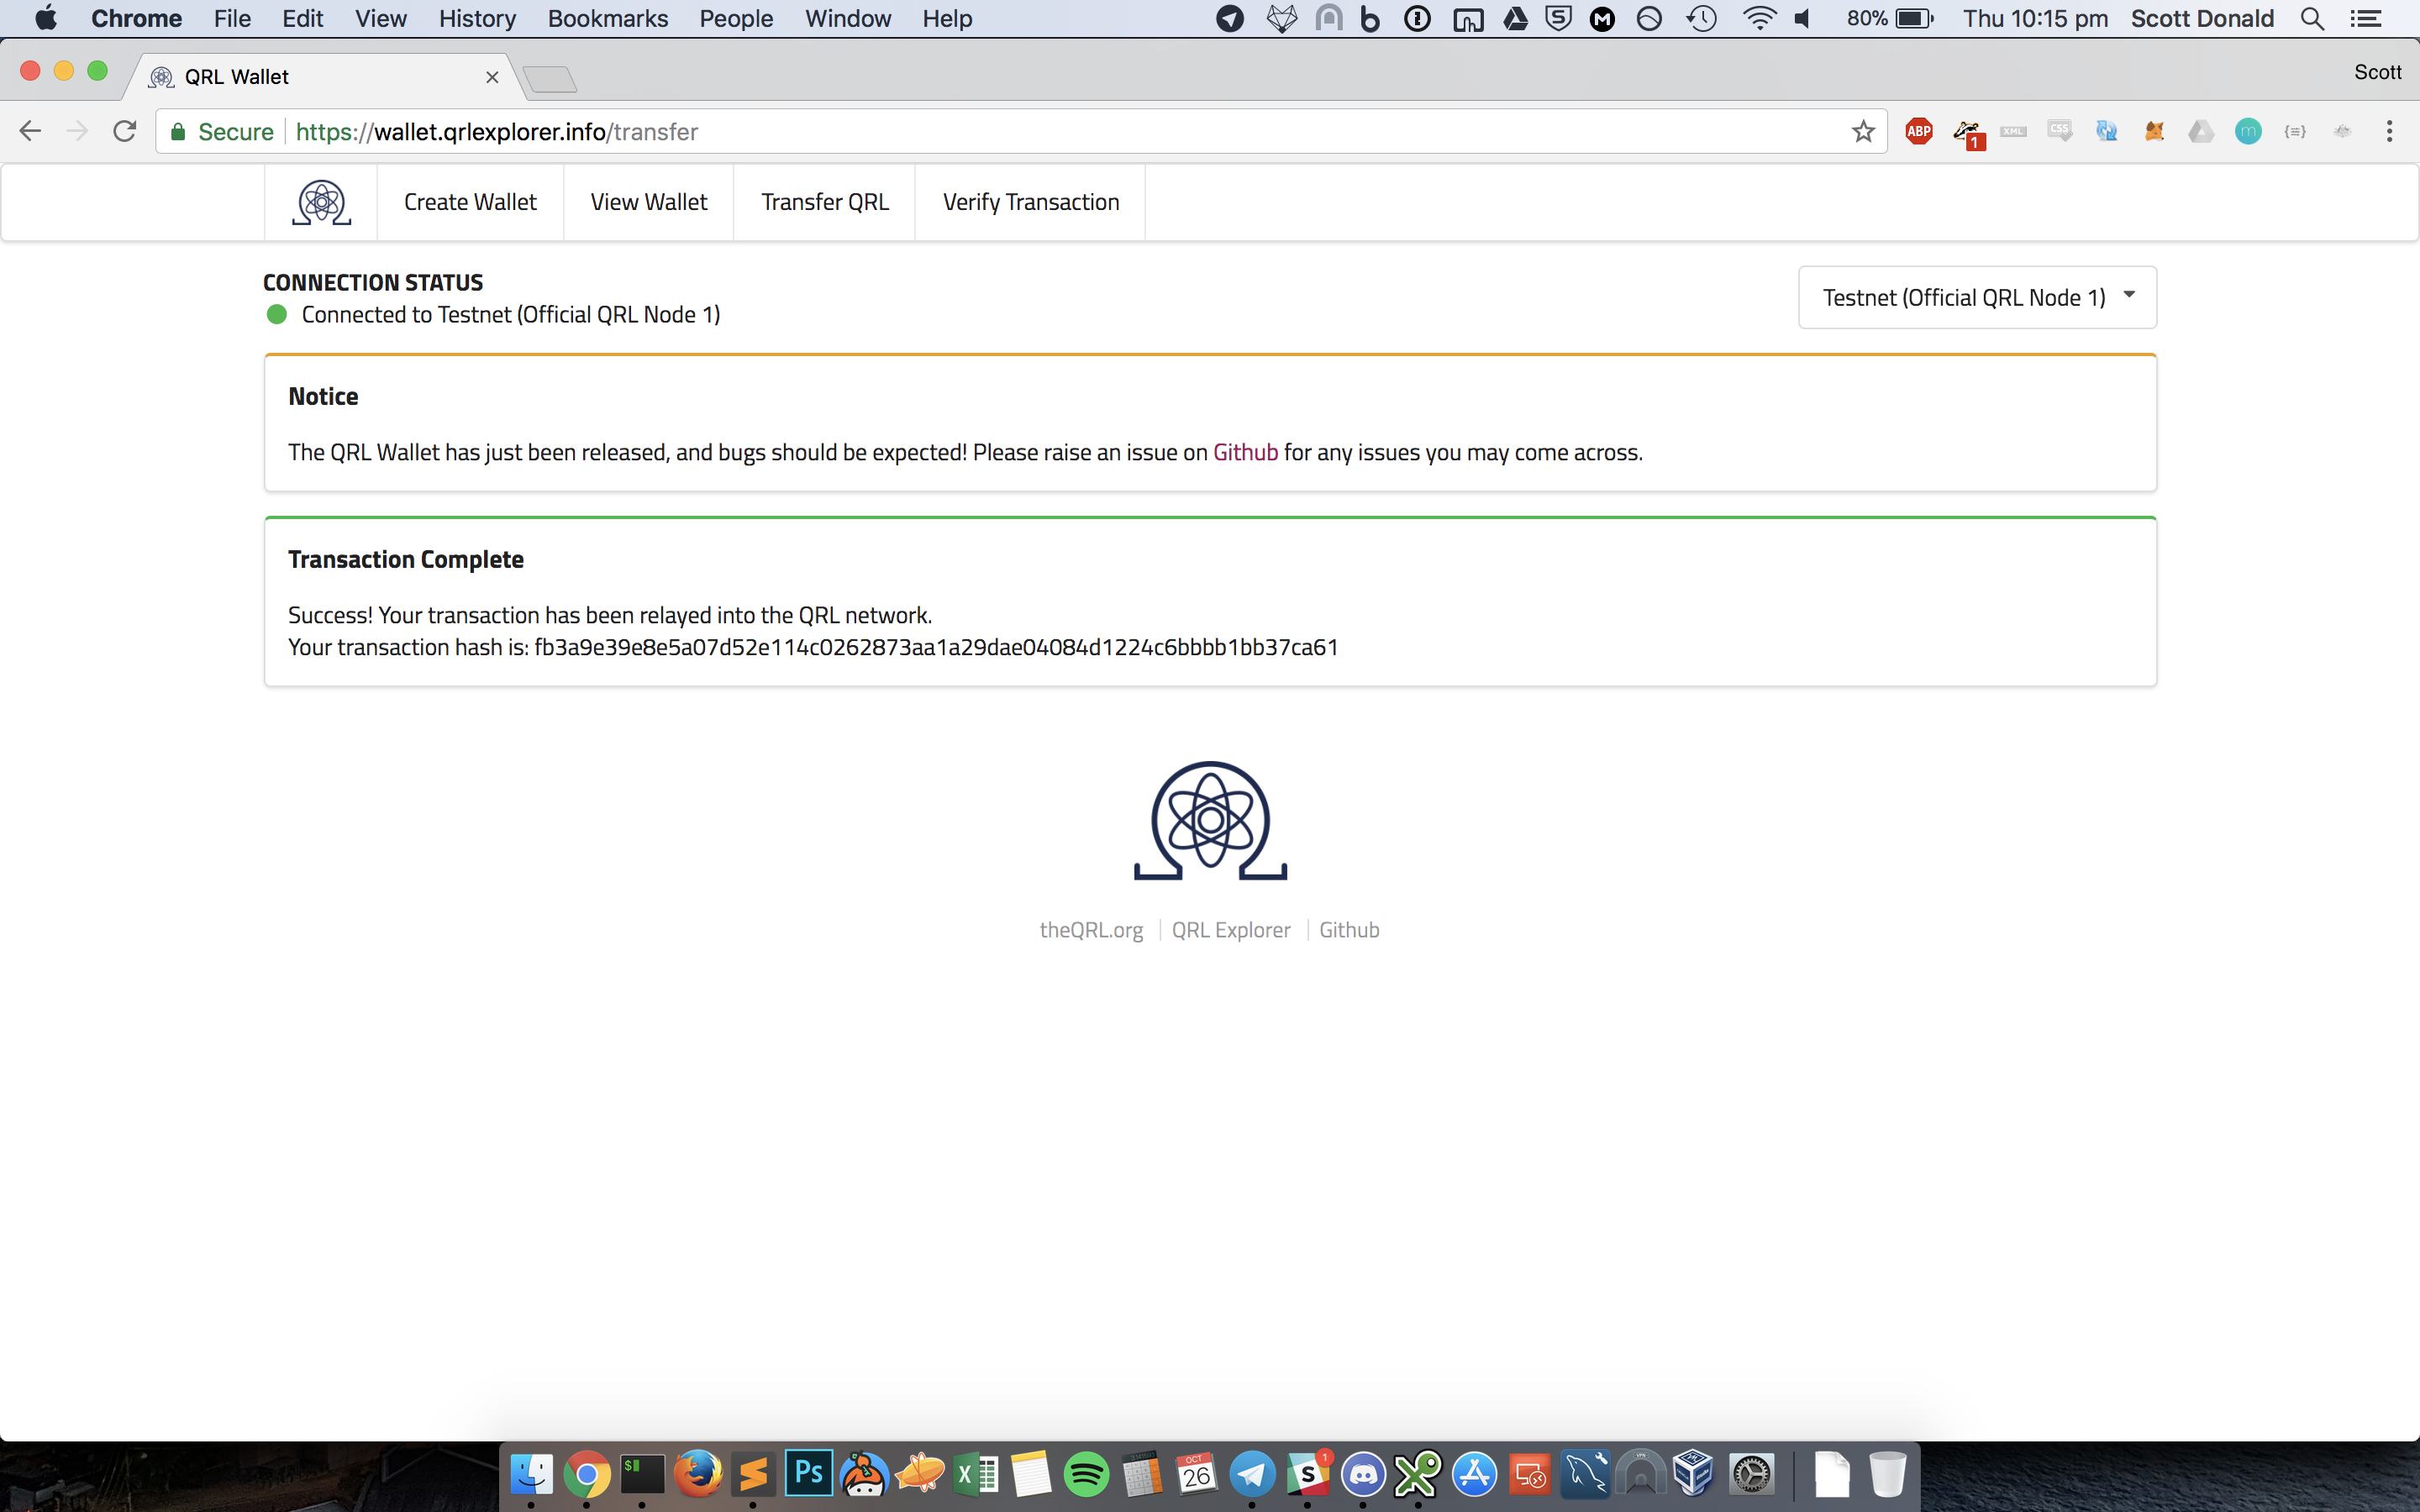Open the Adblock Plus extension

(1919, 131)
